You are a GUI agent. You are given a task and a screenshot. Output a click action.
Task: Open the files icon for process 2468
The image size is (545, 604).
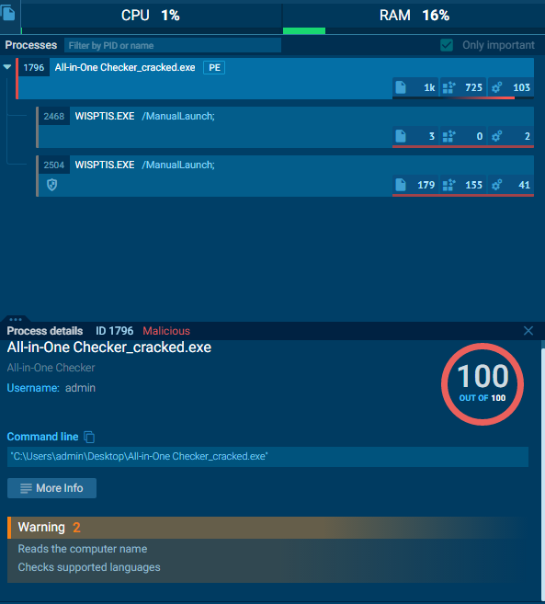[x=401, y=136]
